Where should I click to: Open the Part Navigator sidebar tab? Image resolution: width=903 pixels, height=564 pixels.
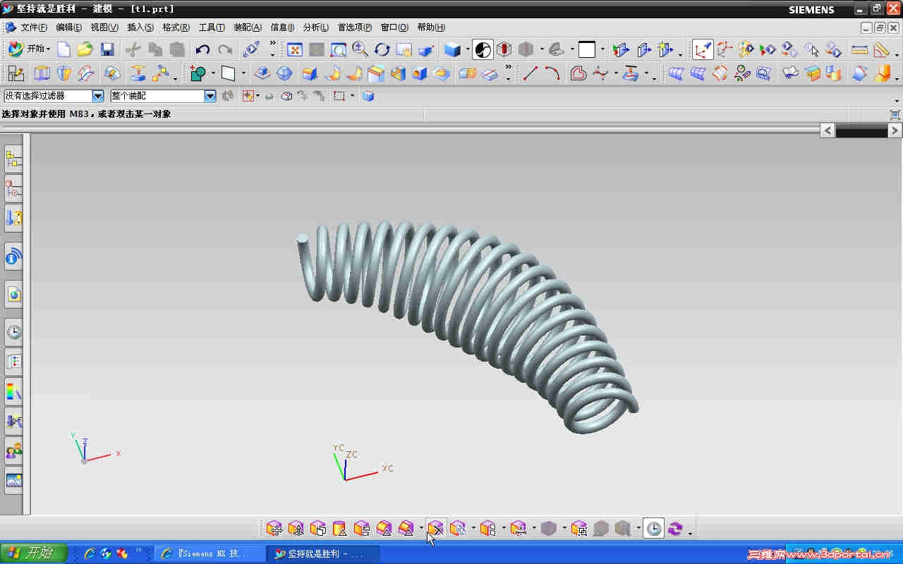(x=13, y=189)
